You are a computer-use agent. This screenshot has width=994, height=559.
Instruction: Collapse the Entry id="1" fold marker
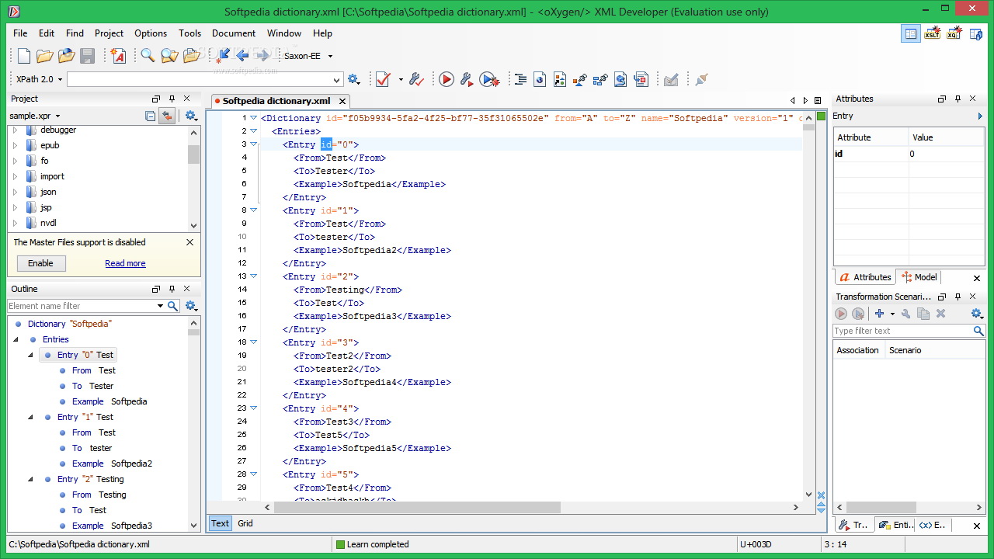pyautogui.click(x=253, y=210)
